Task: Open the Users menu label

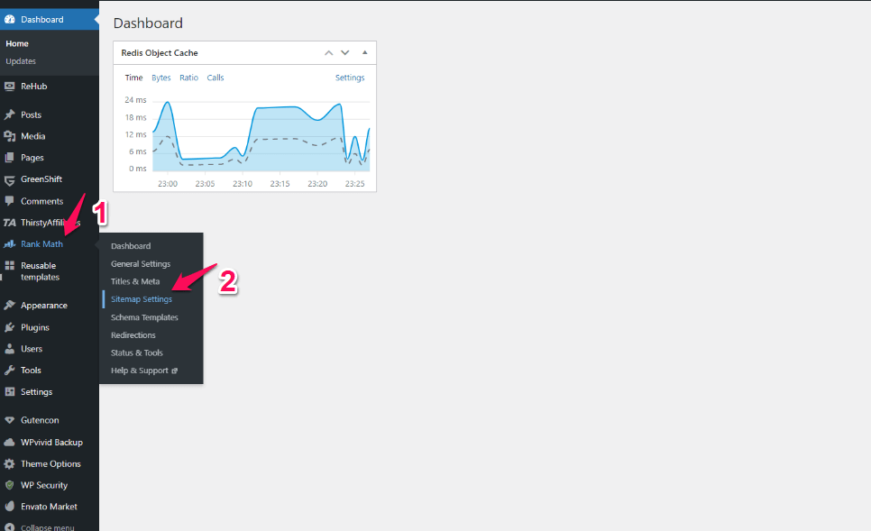Action: (32, 349)
